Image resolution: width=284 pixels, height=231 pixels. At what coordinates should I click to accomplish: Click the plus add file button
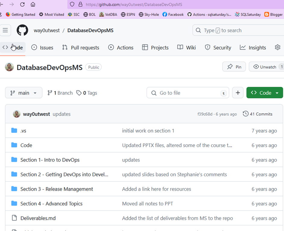tap(238, 93)
